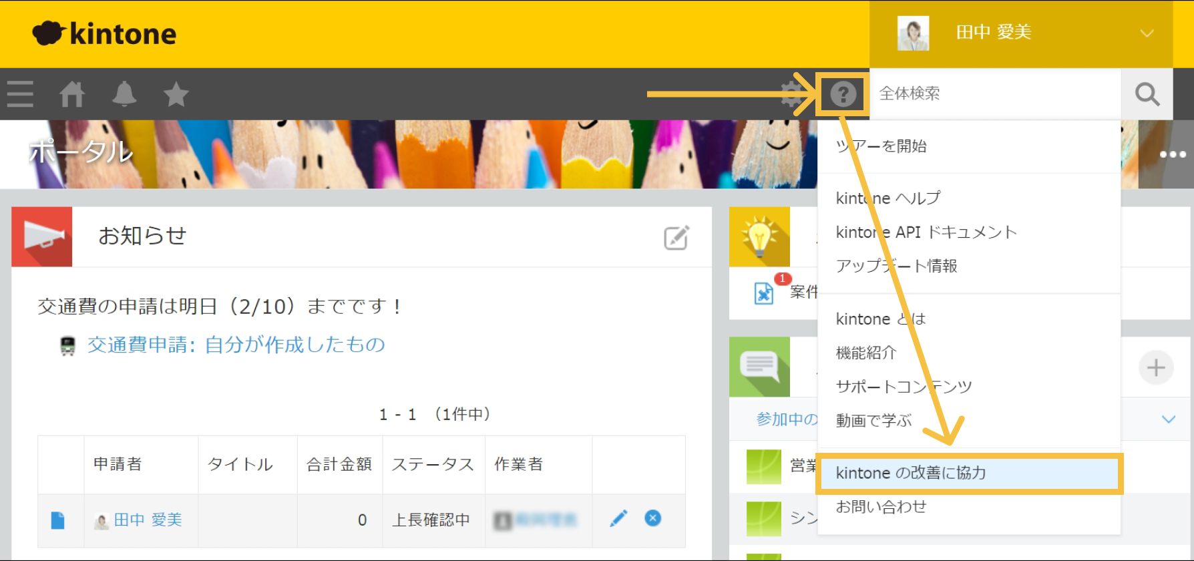Image resolution: width=1194 pixels, height=561 pixels.
Task: Expand the user account dropdown chevron
Action: (x=1147, y=33)
